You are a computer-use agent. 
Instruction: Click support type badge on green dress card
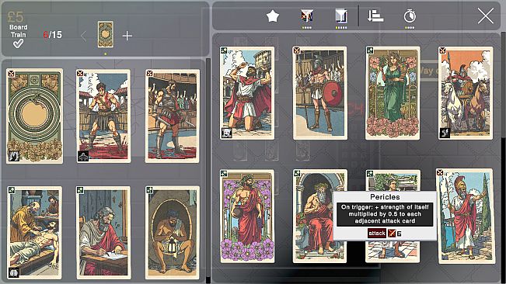click(370, 50)
